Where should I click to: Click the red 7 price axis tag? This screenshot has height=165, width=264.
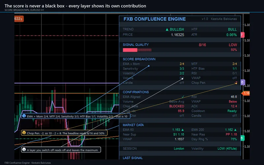tap(242, 35)
